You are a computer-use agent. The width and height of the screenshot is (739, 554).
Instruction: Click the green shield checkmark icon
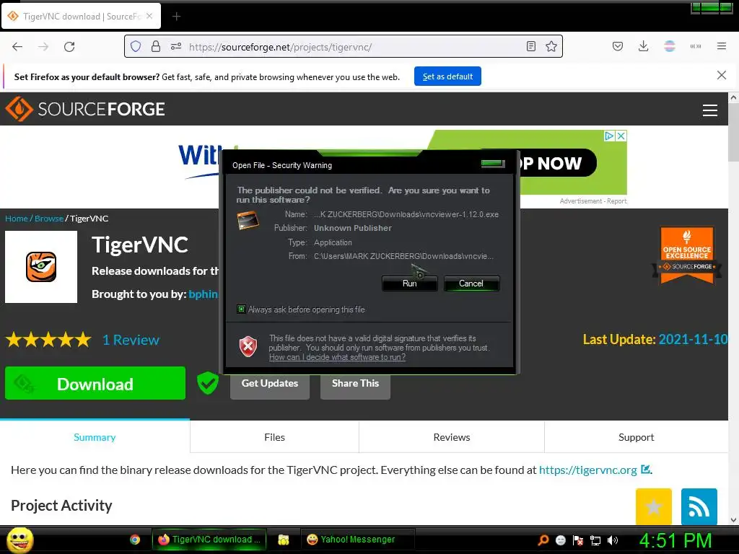tap(207, 383)
